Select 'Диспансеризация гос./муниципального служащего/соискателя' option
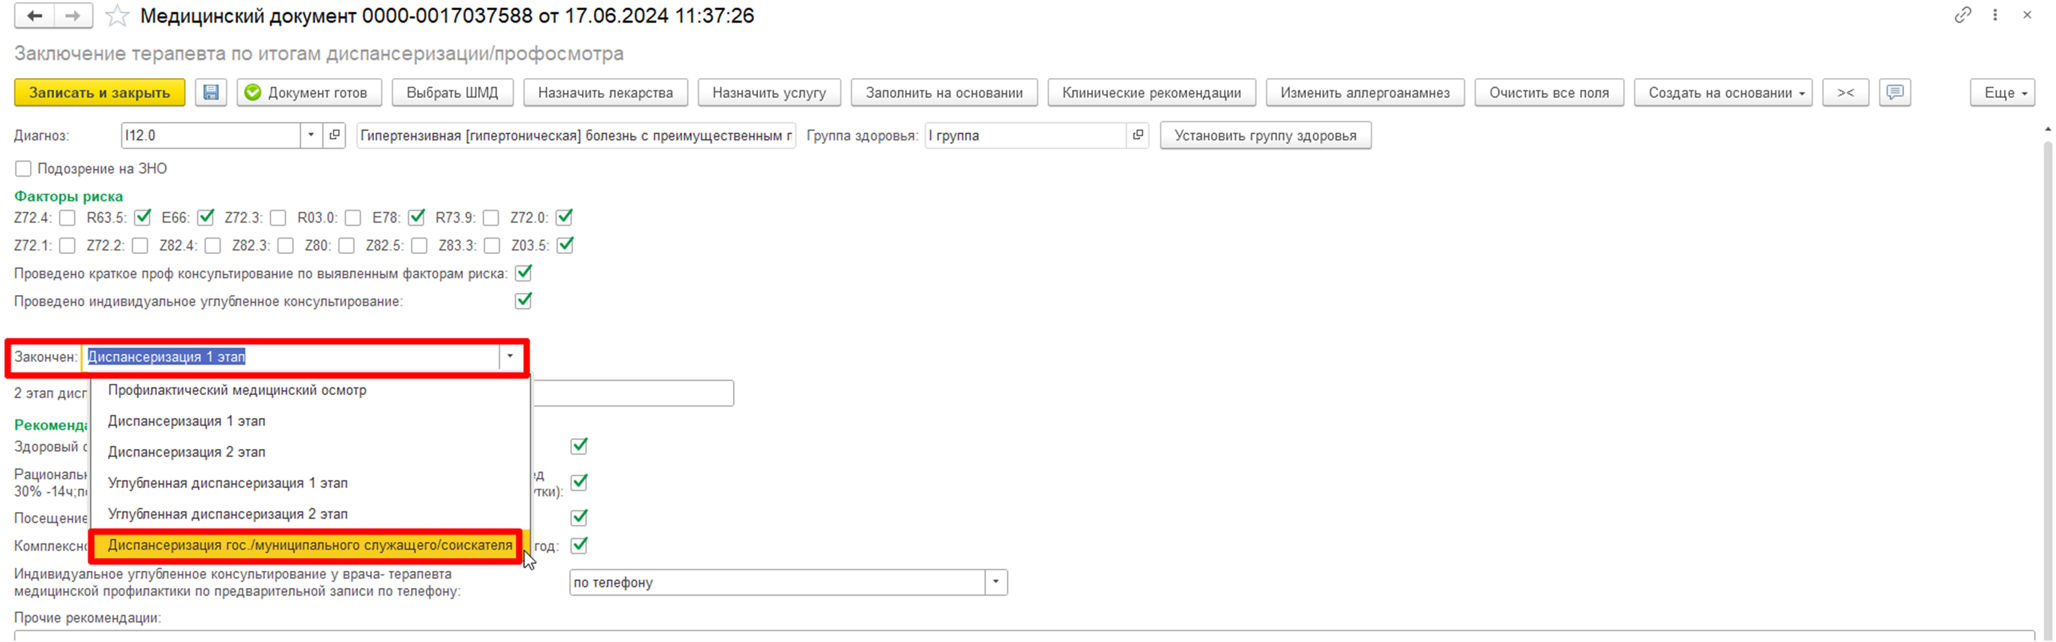 310,545
